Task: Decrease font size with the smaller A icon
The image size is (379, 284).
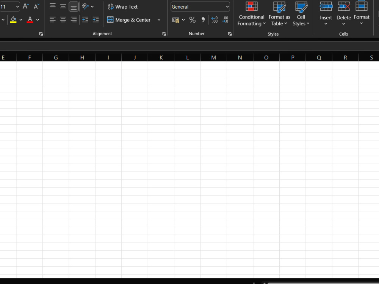Action: [36, 6]
